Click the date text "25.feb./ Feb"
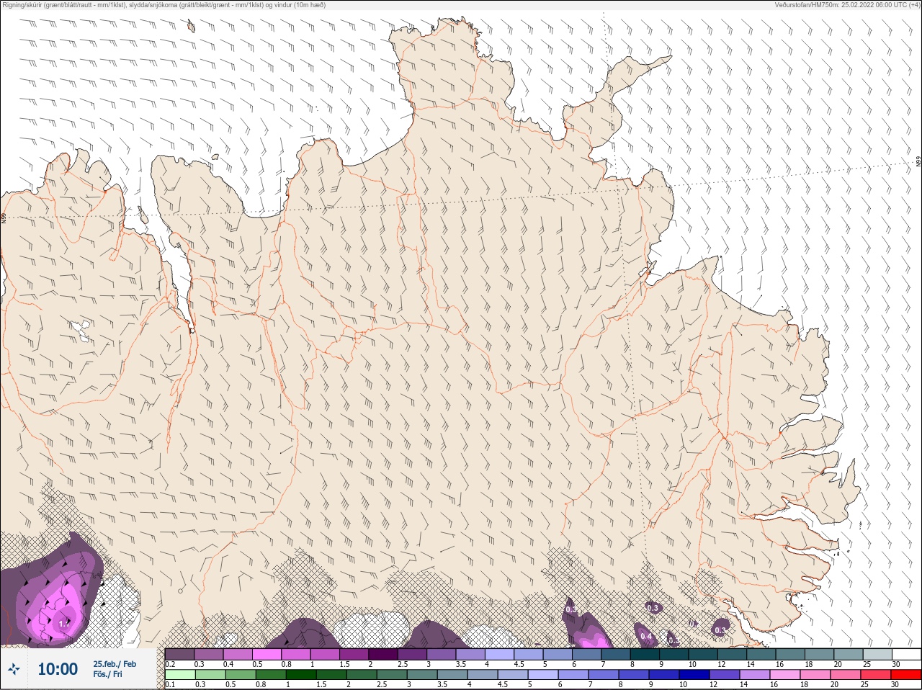Viewport: 922px width, 690px height. pyautogui.click(x=115, y=664)
